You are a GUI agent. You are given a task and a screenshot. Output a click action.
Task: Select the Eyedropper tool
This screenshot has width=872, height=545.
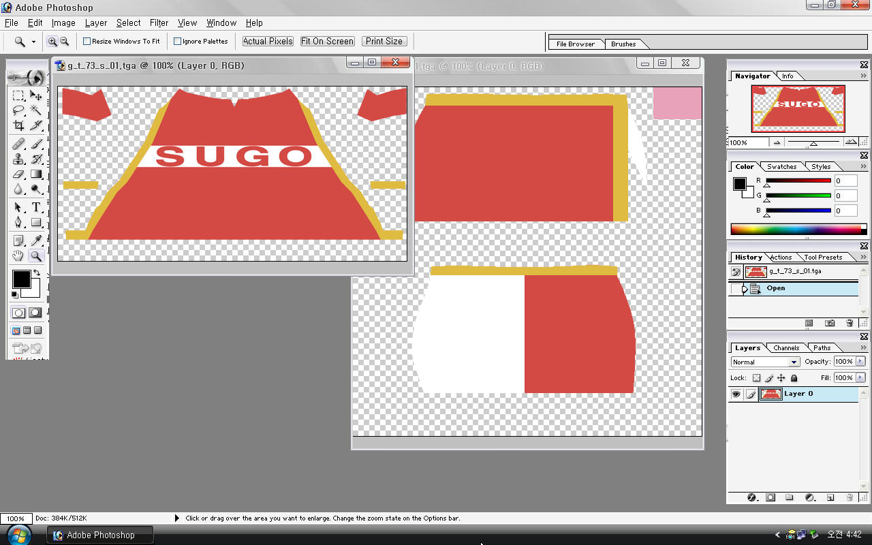pyautogui.click(x=36, y=240)
